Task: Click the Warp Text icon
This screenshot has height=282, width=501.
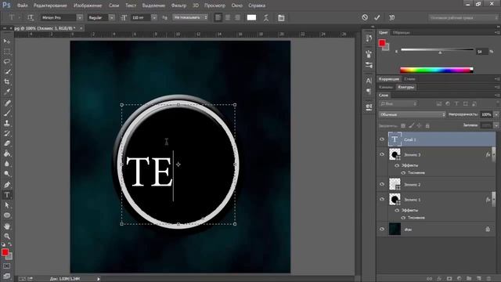Action: pos(266,18)
